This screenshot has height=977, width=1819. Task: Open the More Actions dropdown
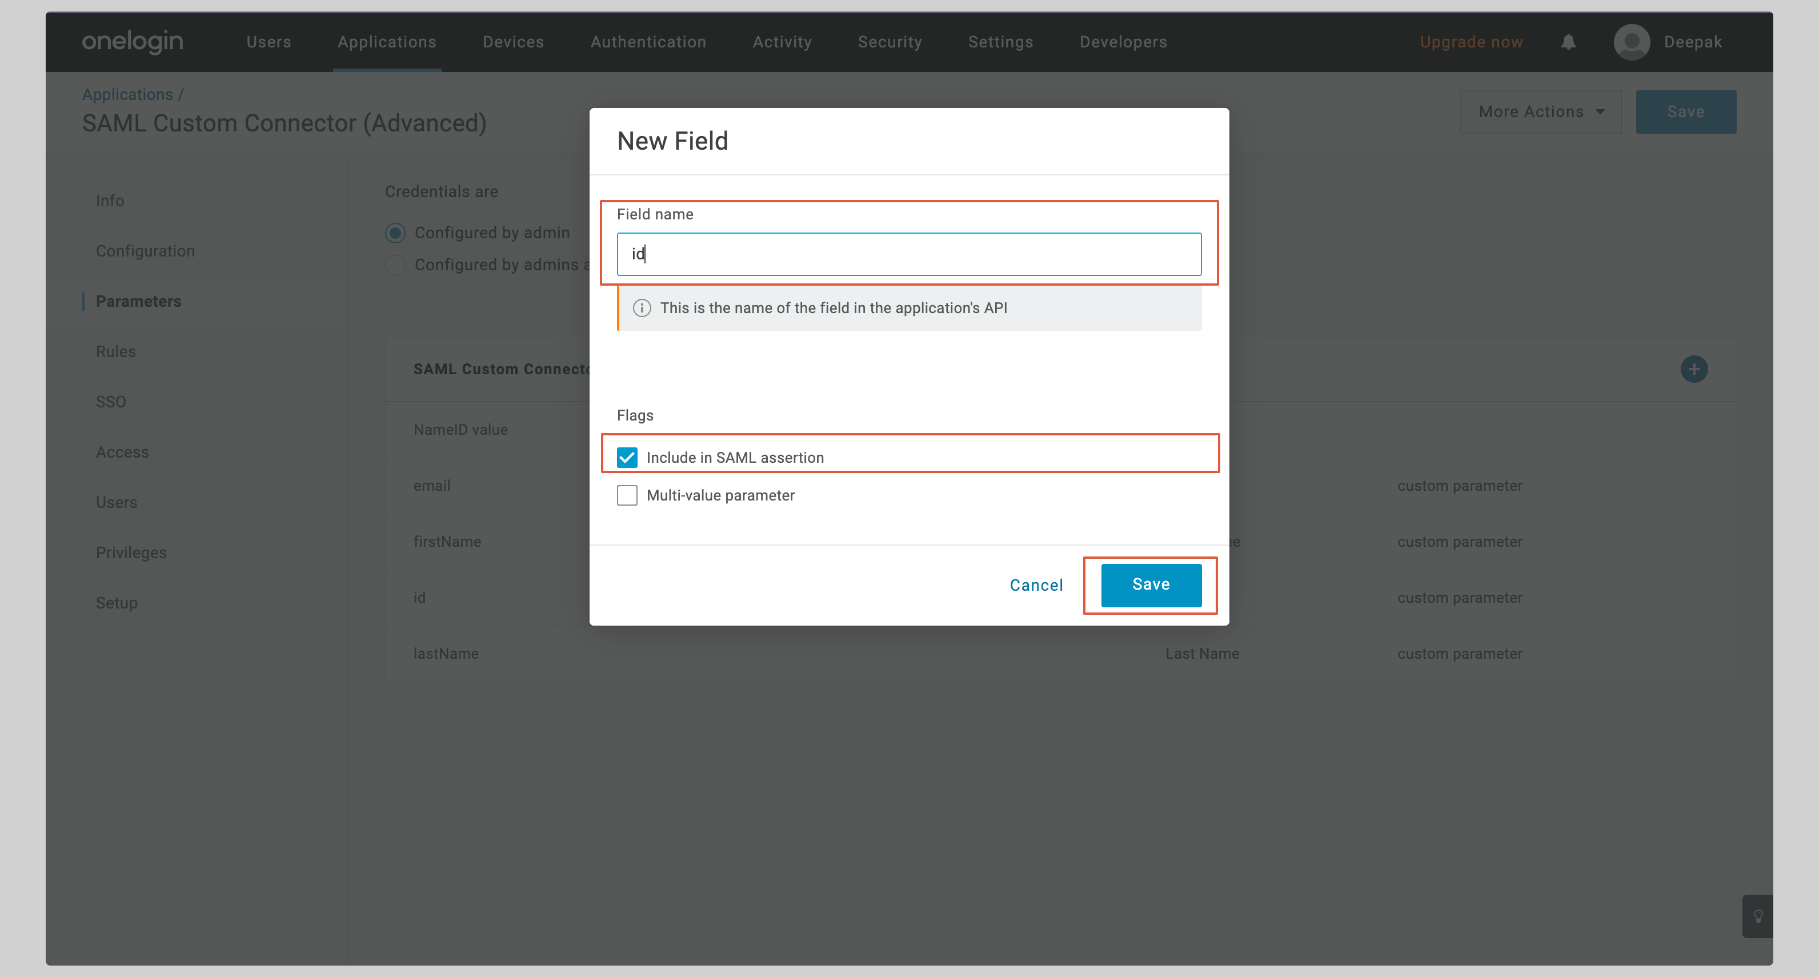1540,111
